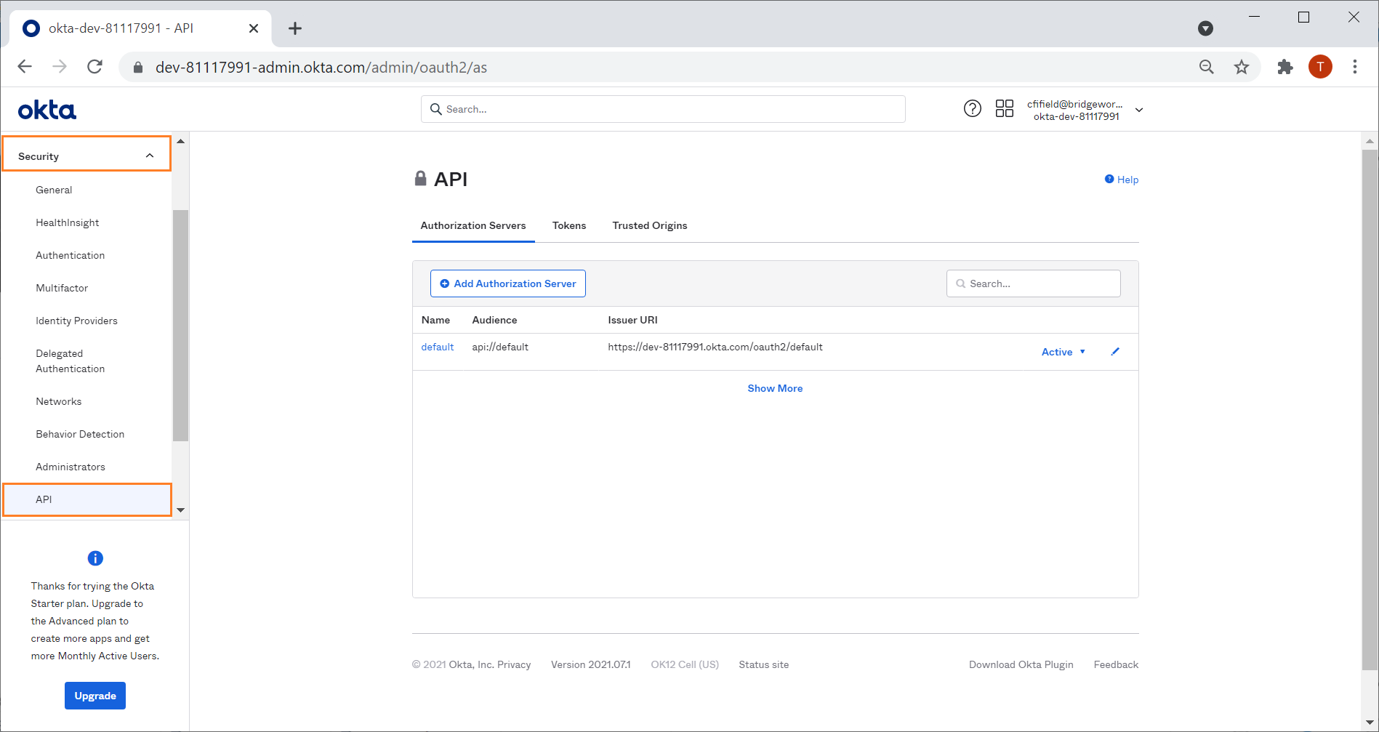Open the Chrome profile avatar T
This screenshot has width=1379, height=732.
click(x=1320, y=67)
